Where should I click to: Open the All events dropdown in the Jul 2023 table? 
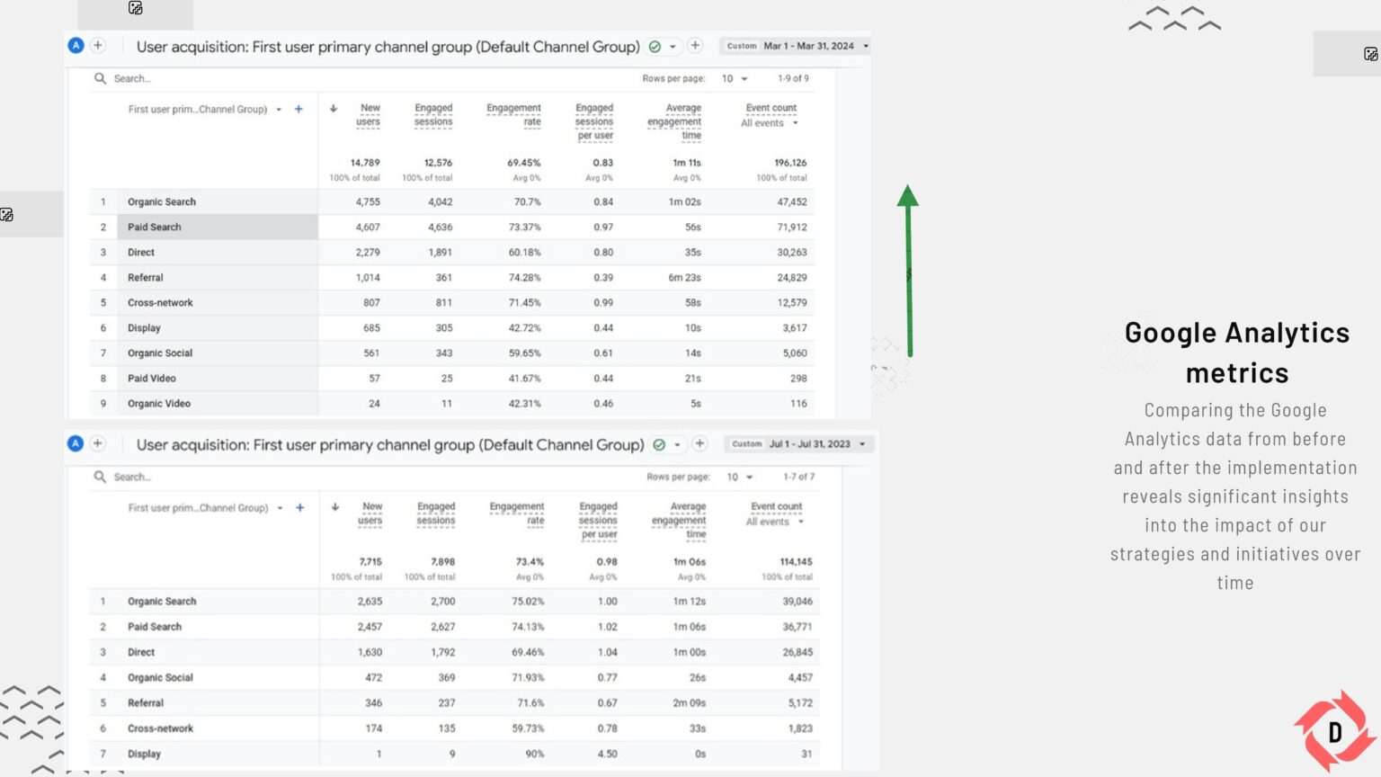tap(775, 522)
